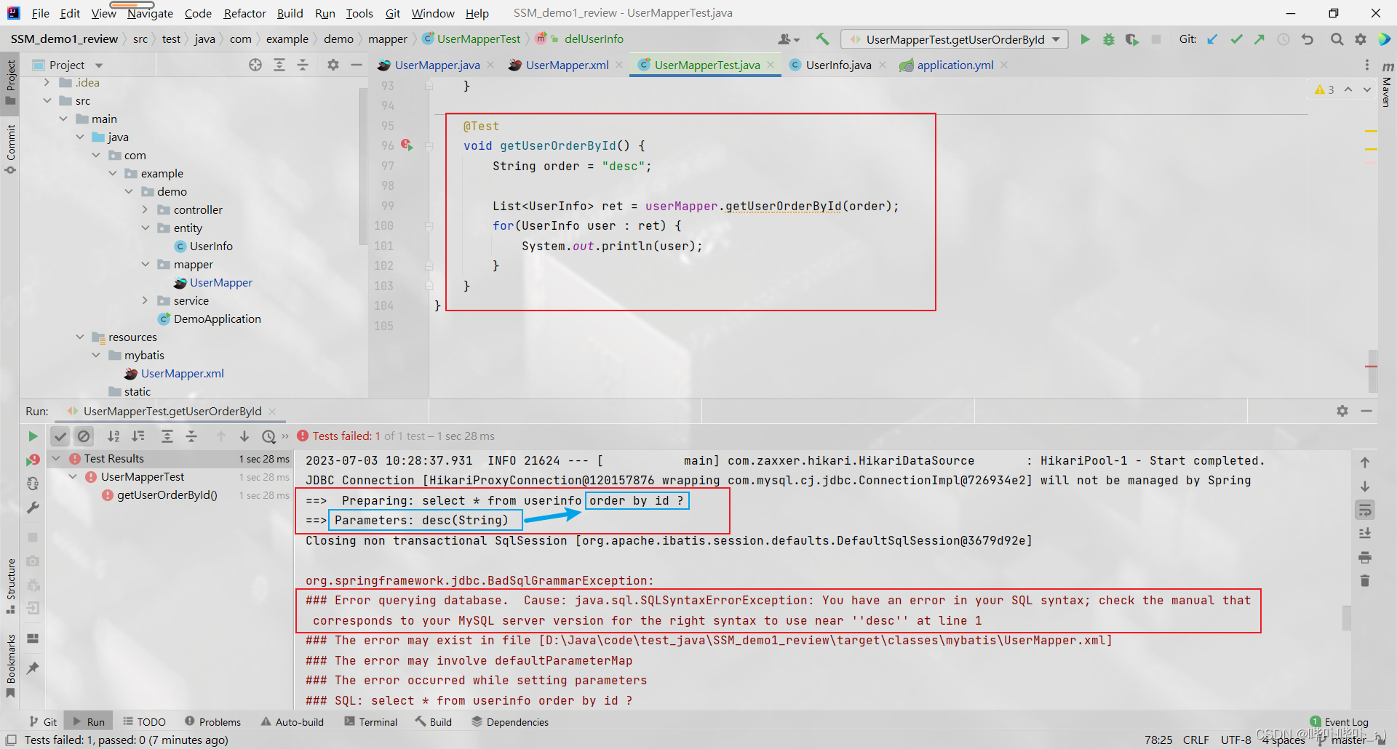Image resolution: width=1397 pixels, height=749 pixels.
Task: Open Terminal tool window
Action: click(370, 722)
